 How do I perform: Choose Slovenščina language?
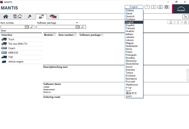[x=134, y=64]
